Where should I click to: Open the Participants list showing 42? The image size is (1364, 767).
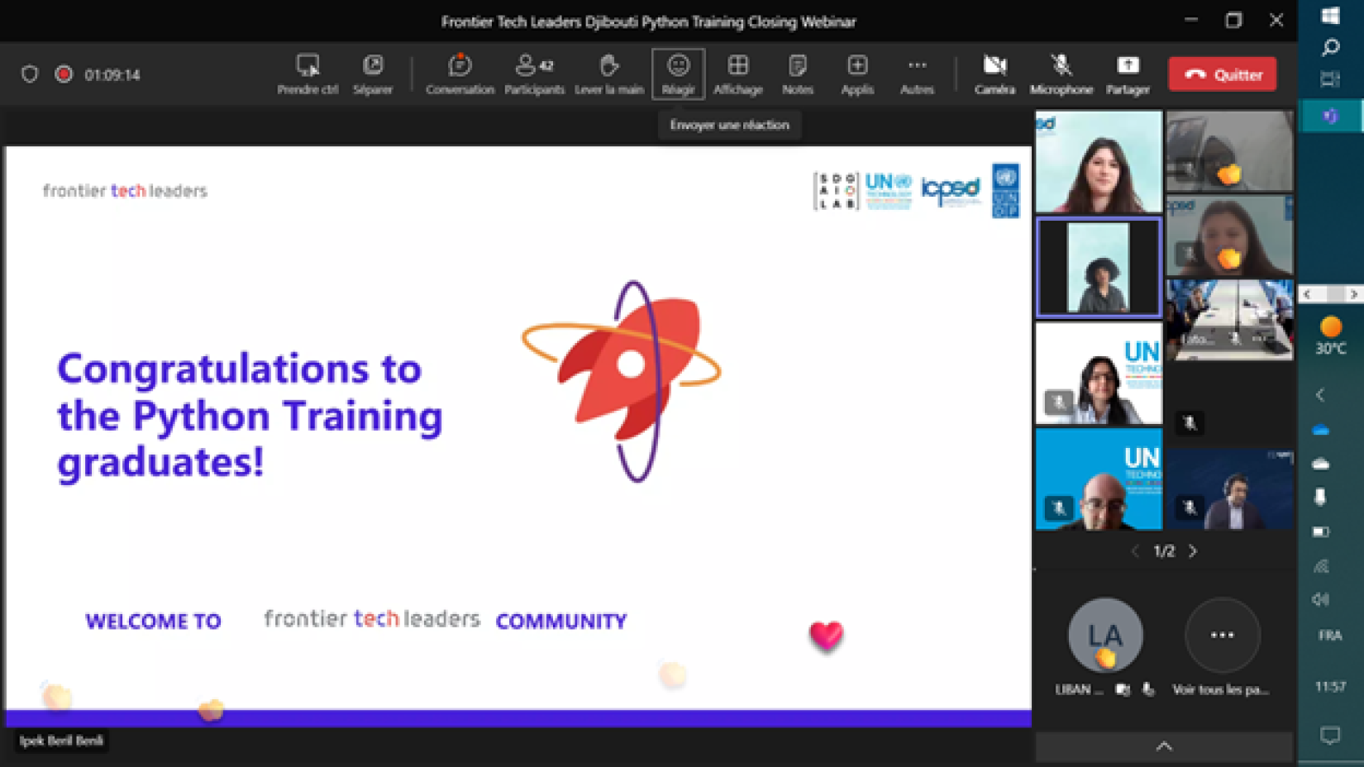click(534, 74)
